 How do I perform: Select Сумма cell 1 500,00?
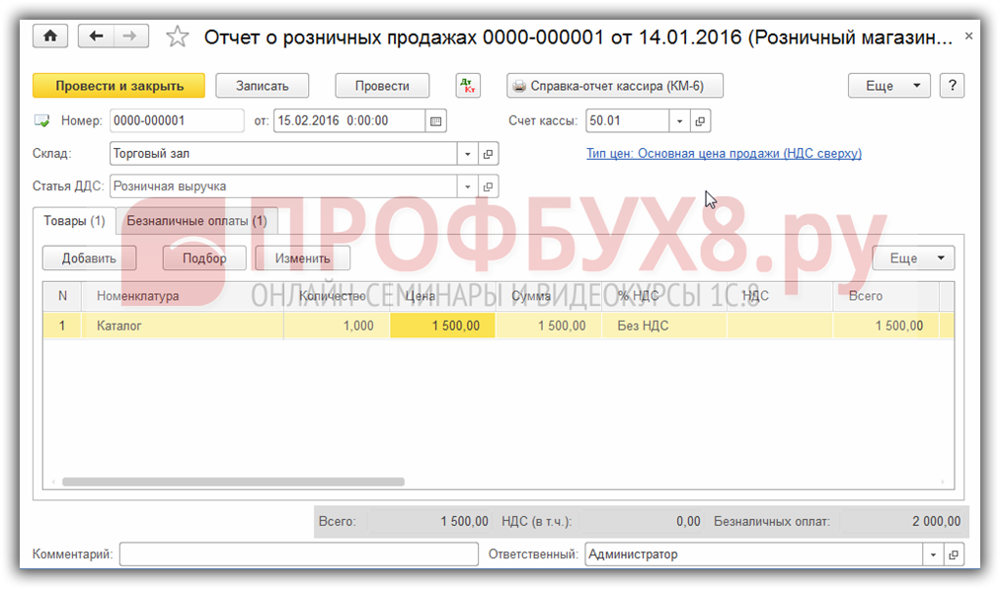[548, 326]
